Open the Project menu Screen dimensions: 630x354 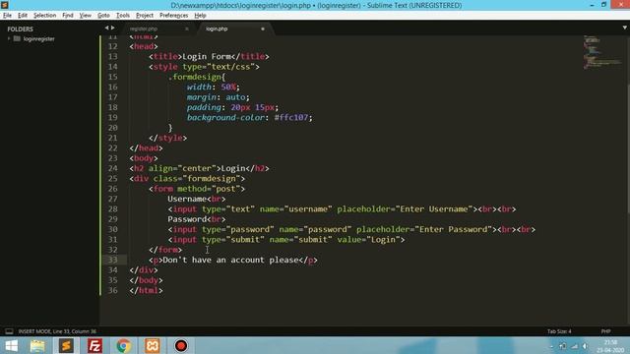click(x=145, y=16)
